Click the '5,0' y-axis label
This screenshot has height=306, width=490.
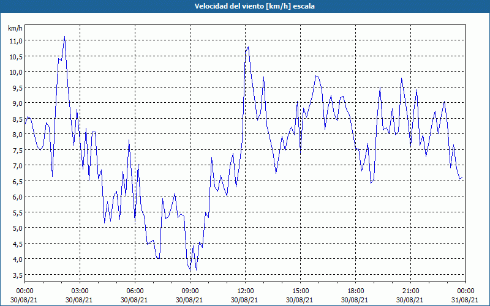point(17,228)
